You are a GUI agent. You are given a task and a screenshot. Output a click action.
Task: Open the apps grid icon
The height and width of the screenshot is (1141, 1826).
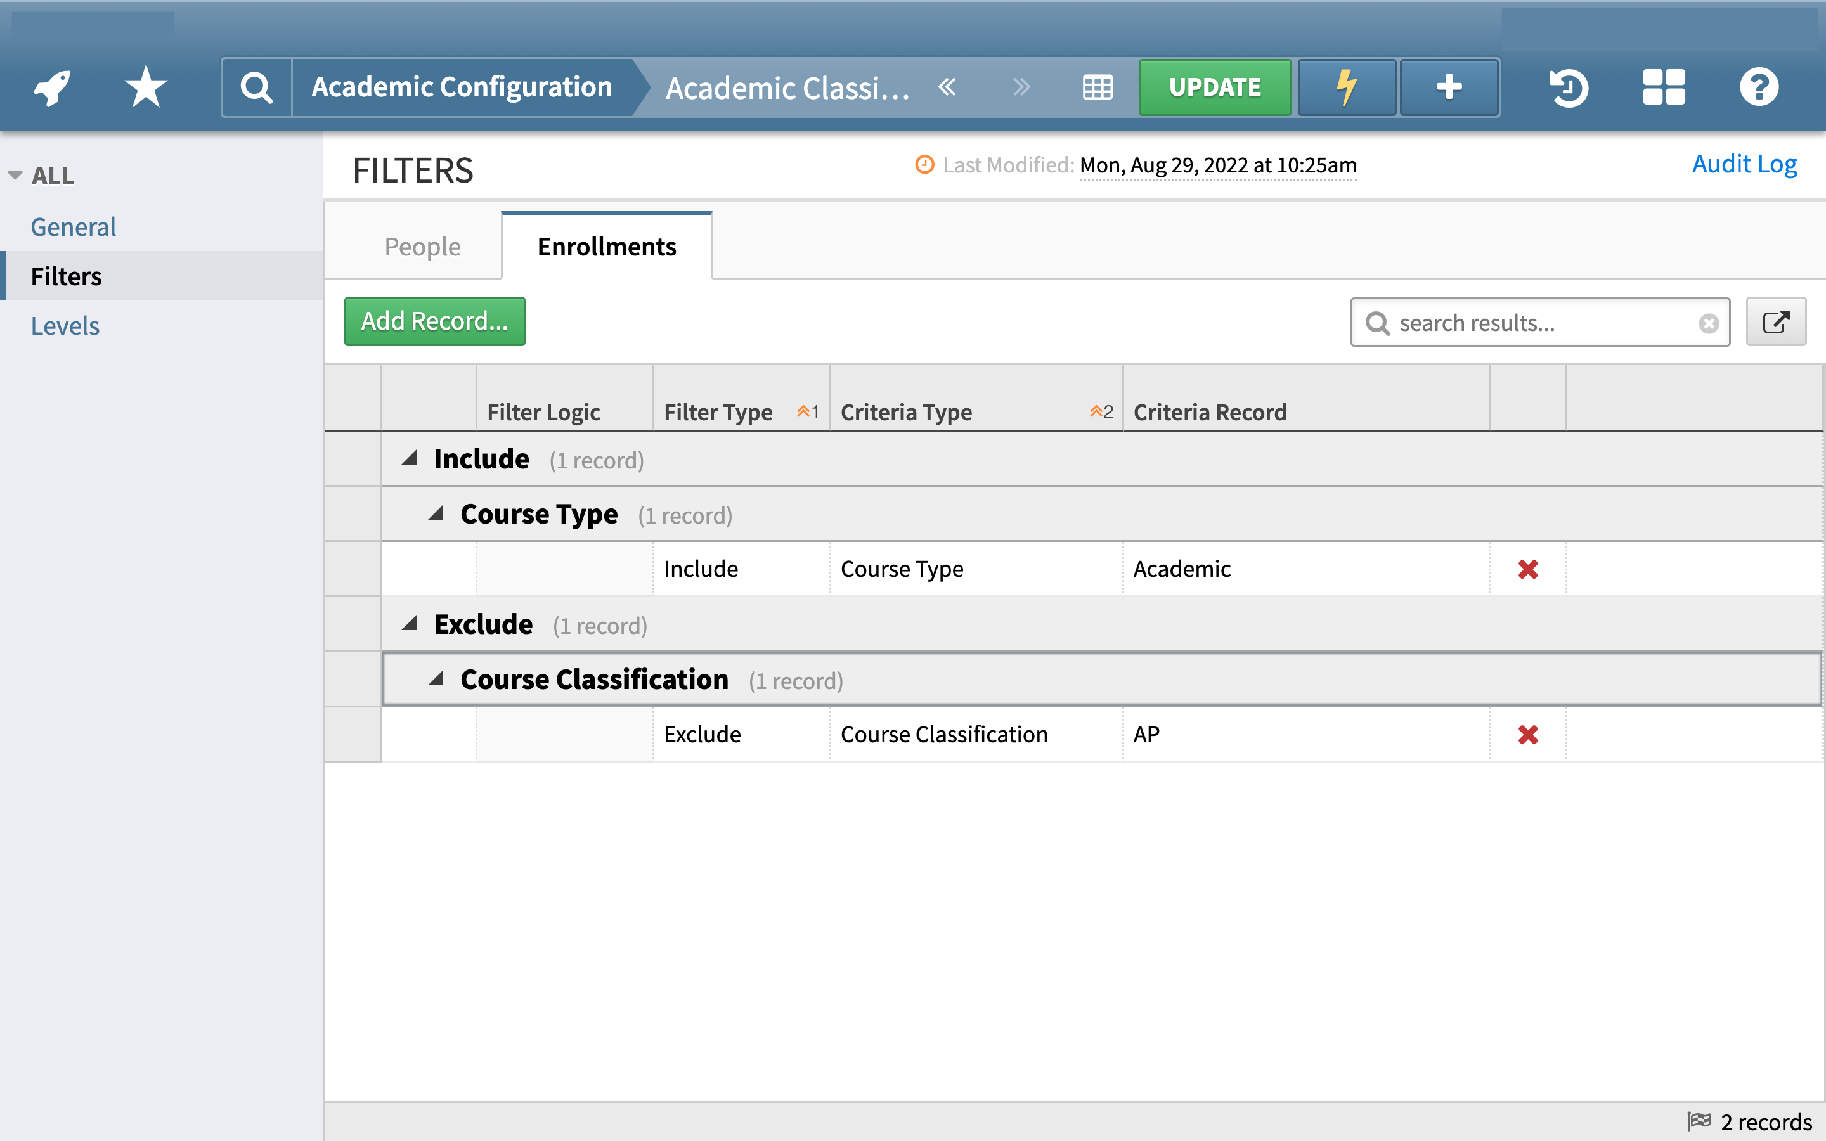coord(1664,86)
